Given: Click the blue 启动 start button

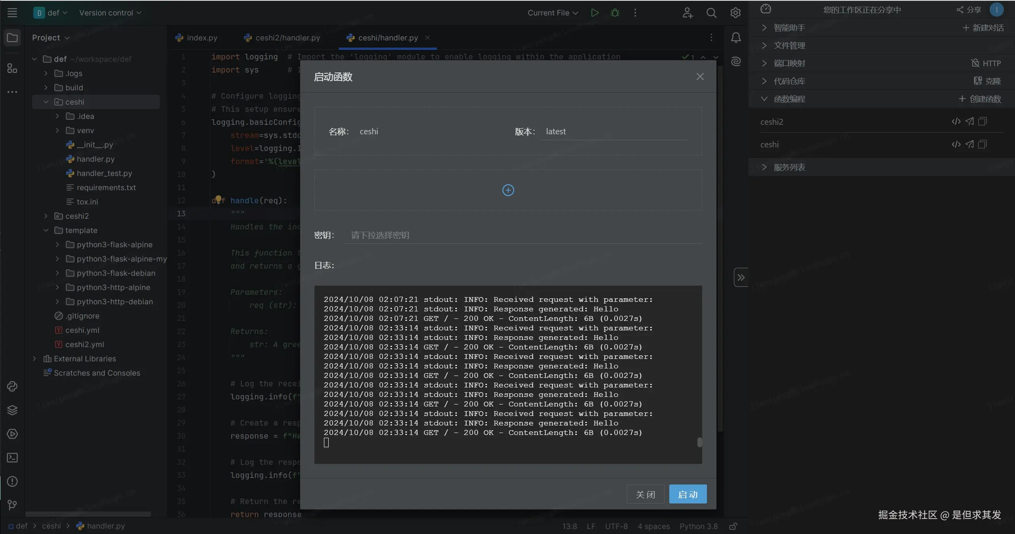Looking at the screenshot, I should tap(688, 494).
